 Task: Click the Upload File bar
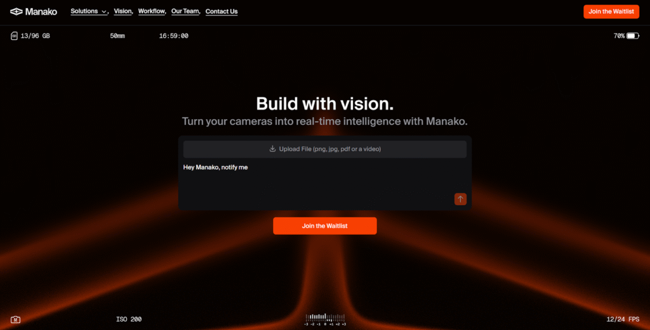pos(324,149)
